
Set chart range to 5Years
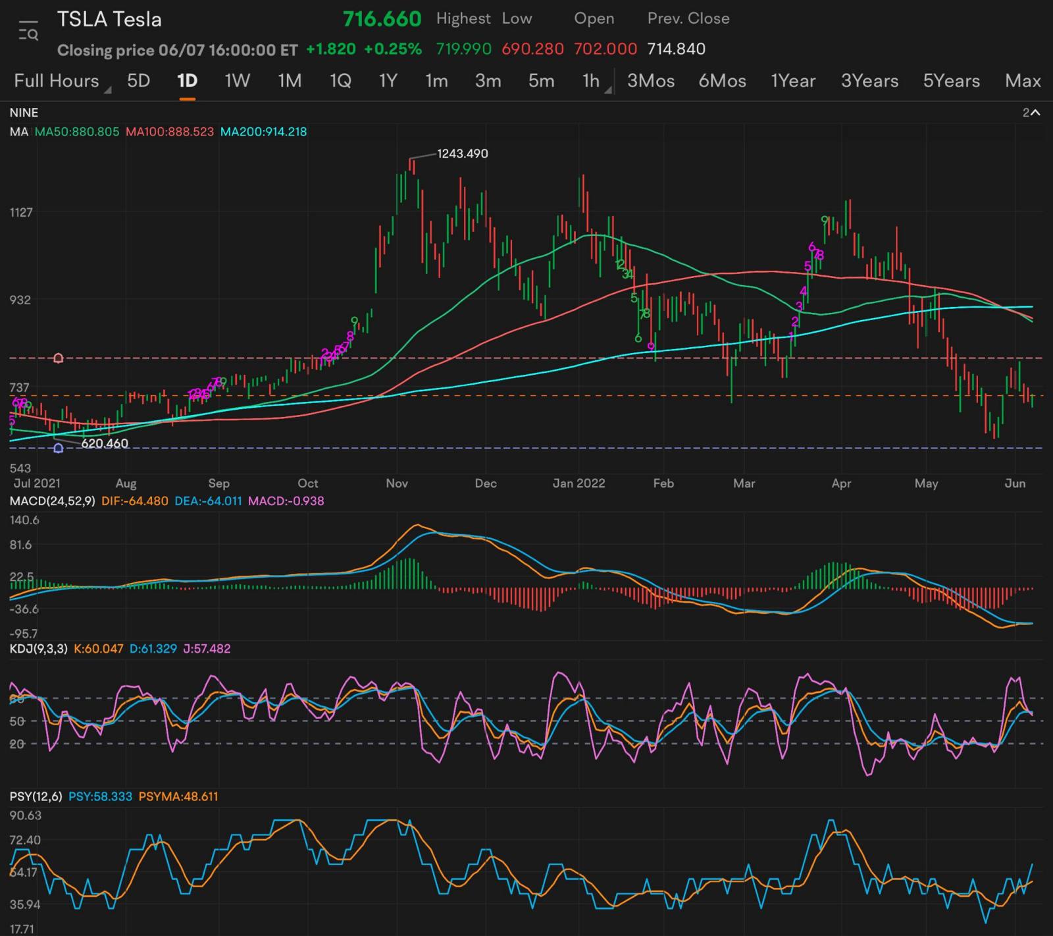(x=951, y=81)
